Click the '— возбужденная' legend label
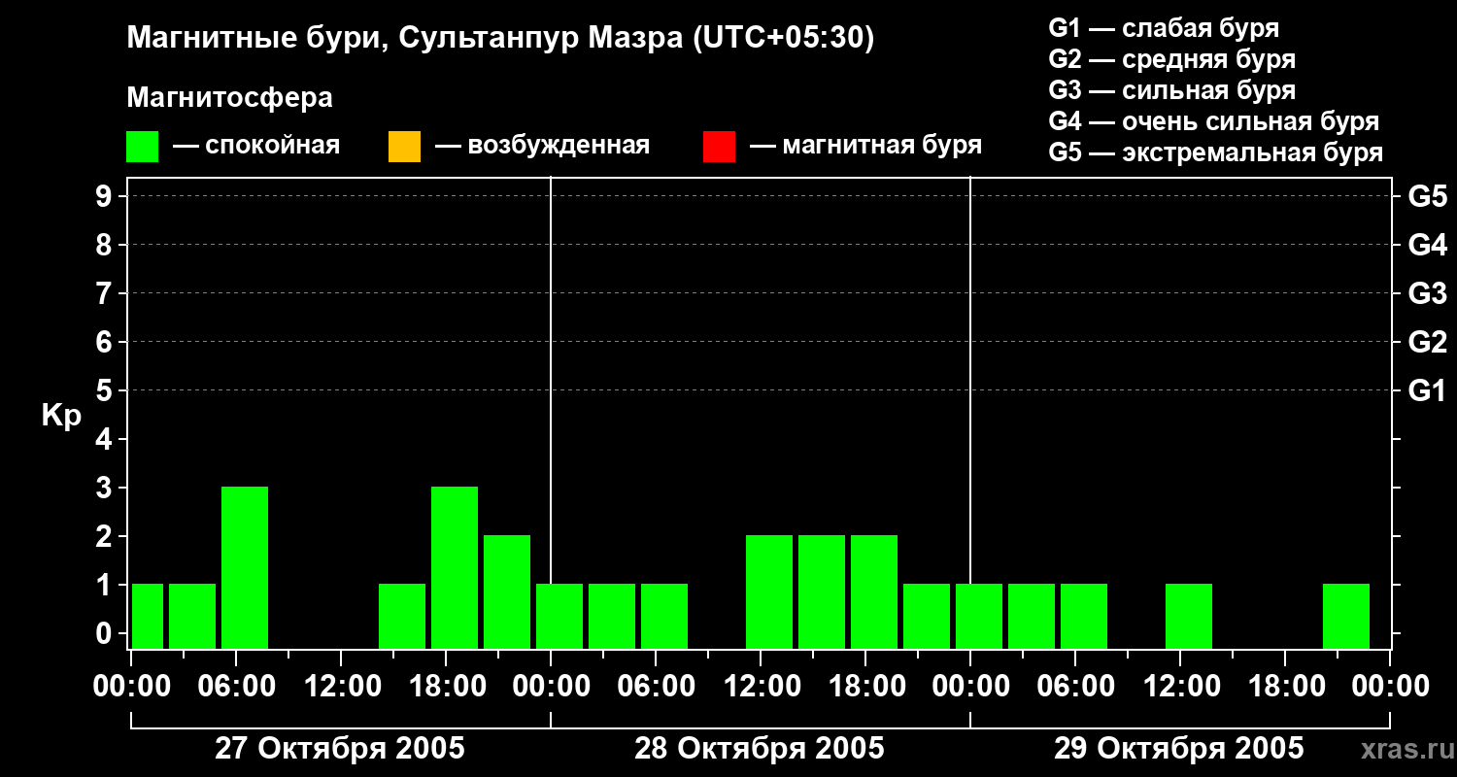This screenshot has width=1457, height=777. (542, 147)
